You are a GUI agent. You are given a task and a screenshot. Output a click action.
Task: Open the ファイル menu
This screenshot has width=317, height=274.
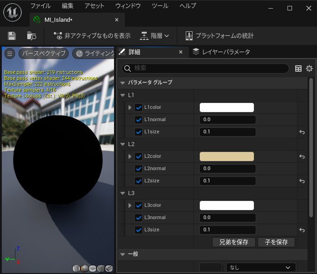[x=40, y=6]
